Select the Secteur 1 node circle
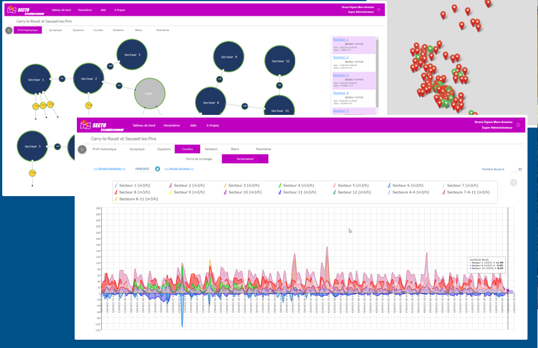538x348 pixels. 36,80
